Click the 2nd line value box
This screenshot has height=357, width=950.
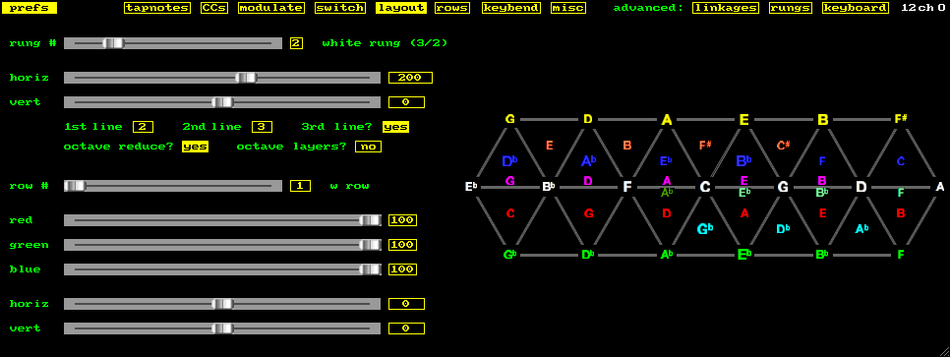262,127
